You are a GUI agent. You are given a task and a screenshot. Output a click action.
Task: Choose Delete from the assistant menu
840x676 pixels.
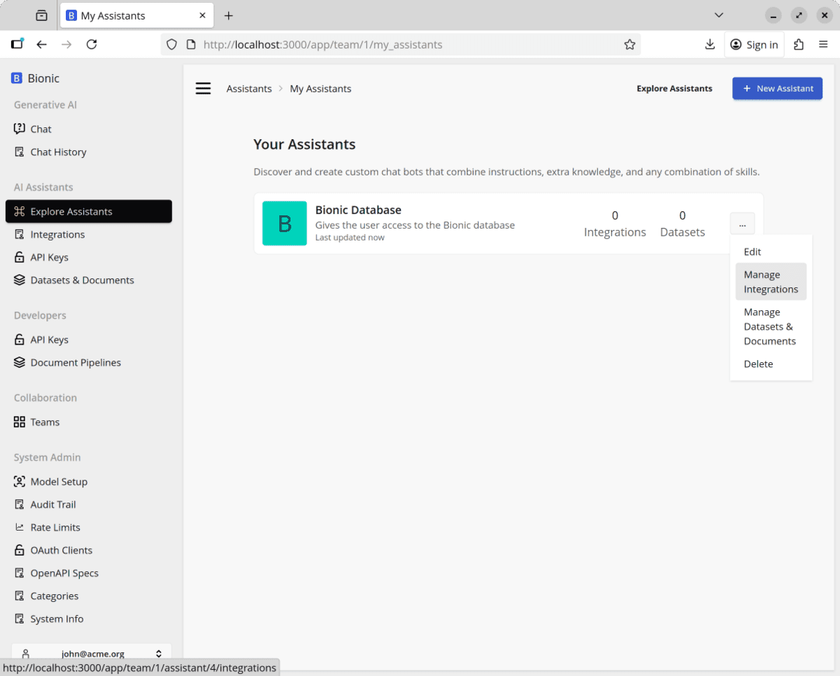point(758,364)
